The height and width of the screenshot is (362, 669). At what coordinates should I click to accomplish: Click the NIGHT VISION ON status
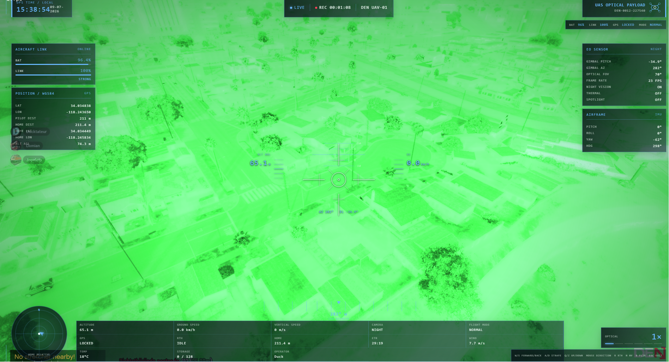[x=624, y=87]
